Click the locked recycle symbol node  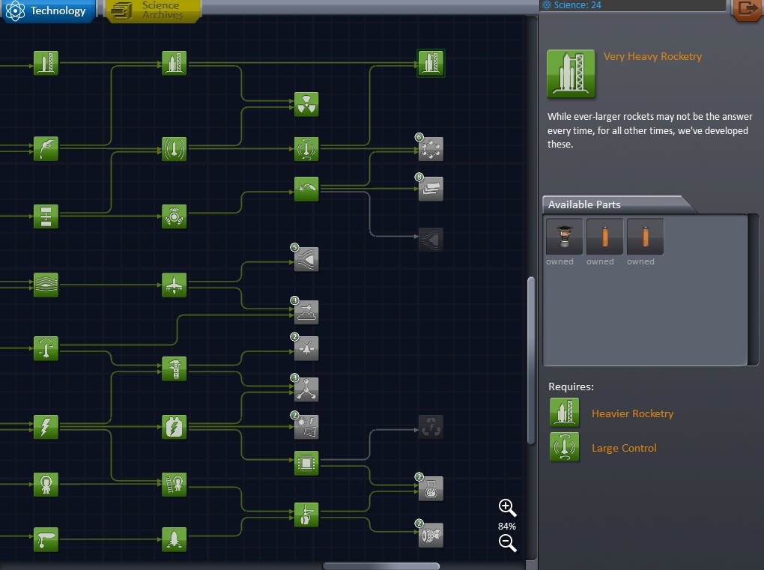point(431,428)
